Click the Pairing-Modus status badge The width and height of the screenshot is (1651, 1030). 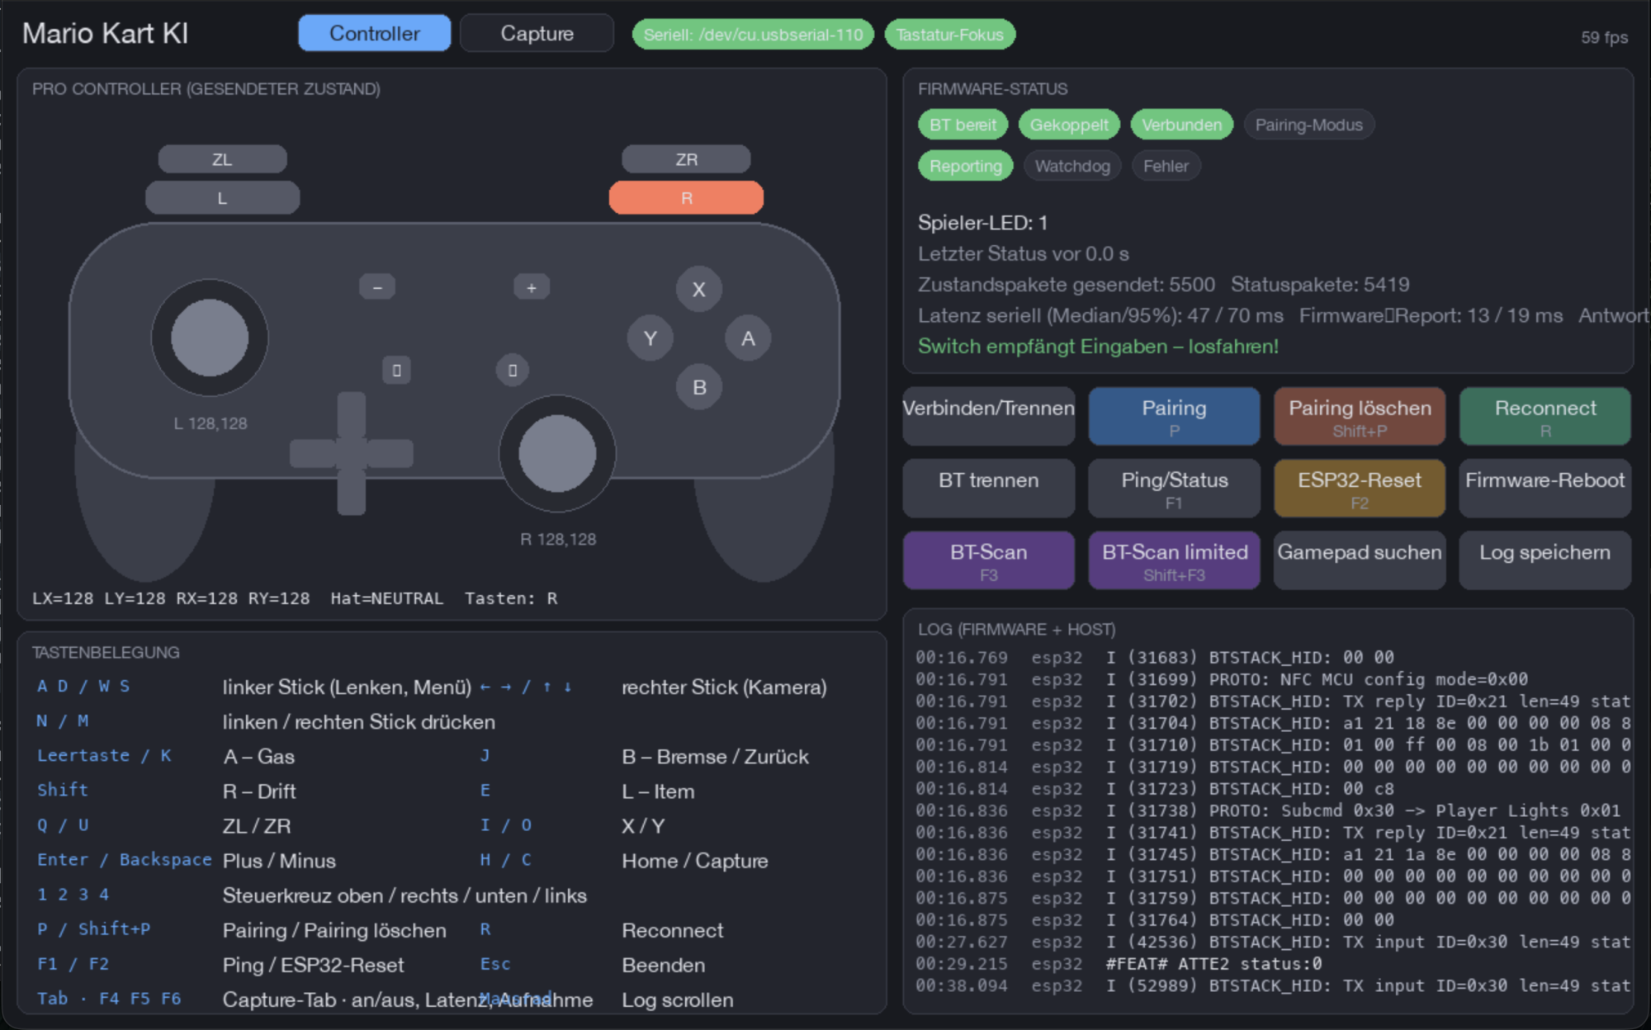click(1308, 125)
